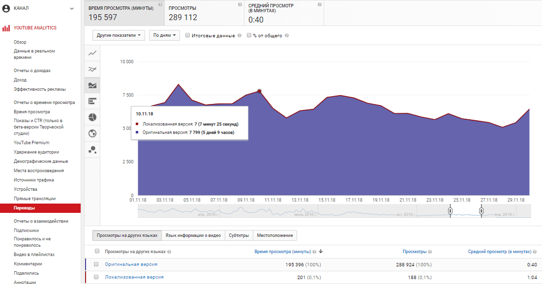Select the stacked area chart icon
Image resolution: width=542 pixels, height=284 pixels.
point(92,85)
